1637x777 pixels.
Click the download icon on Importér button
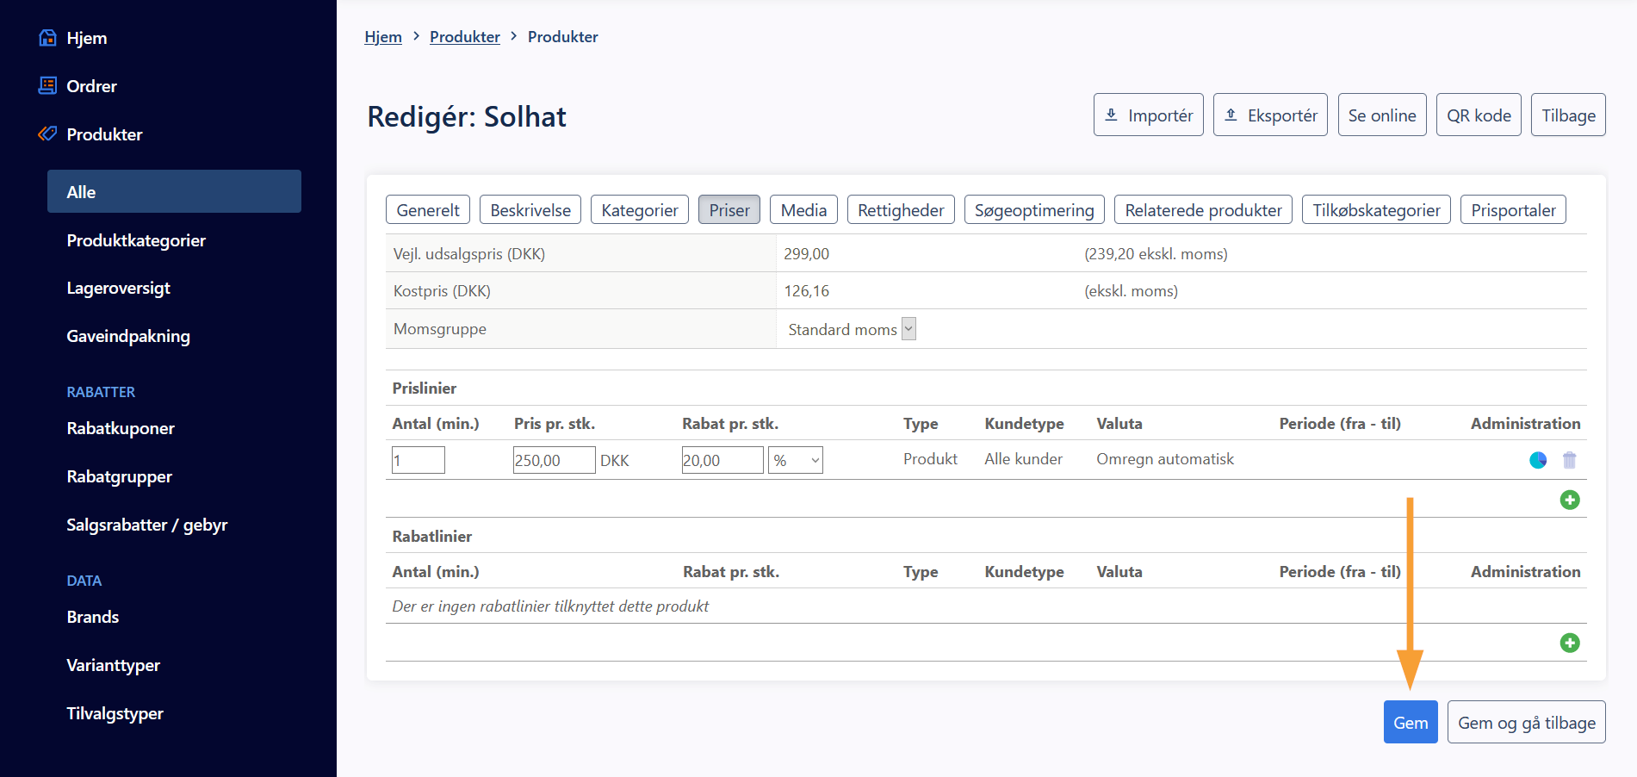click(x=1112, y=115)
